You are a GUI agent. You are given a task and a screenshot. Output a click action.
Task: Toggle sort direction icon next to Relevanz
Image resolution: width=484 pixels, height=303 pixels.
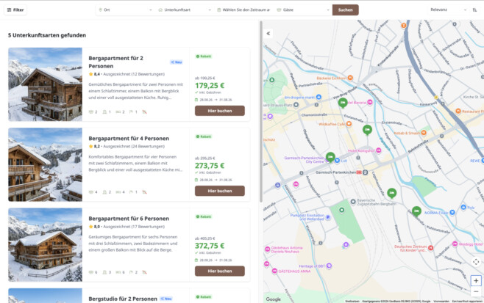474,10
